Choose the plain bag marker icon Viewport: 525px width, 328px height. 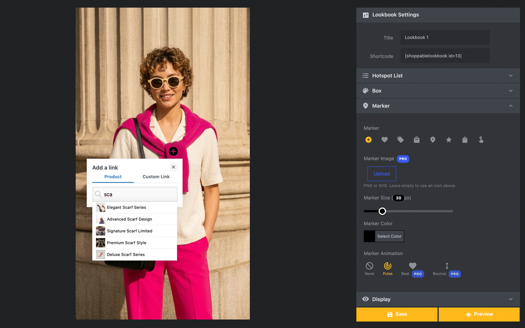click(x=464, y=140)
